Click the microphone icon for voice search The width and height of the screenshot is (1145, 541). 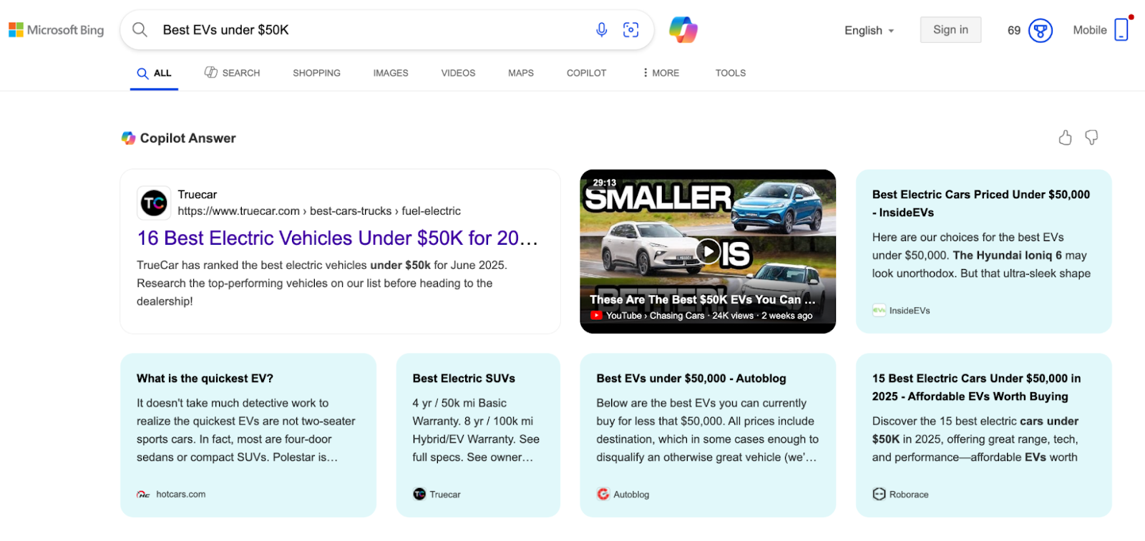[x=601, y=29]
